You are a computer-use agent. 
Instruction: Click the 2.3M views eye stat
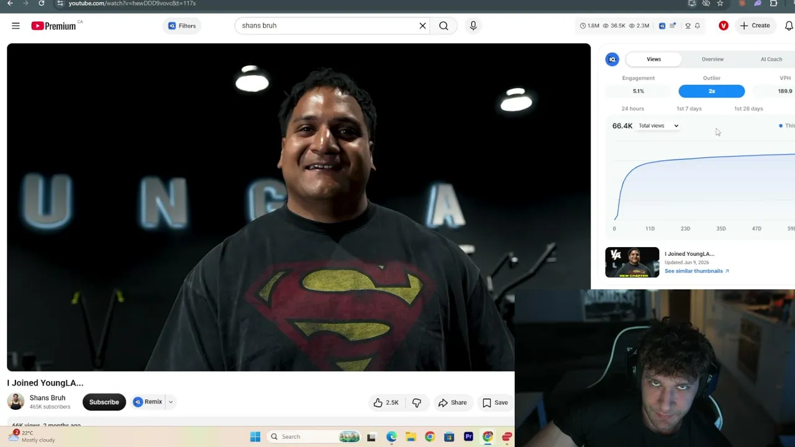point(639,26)
